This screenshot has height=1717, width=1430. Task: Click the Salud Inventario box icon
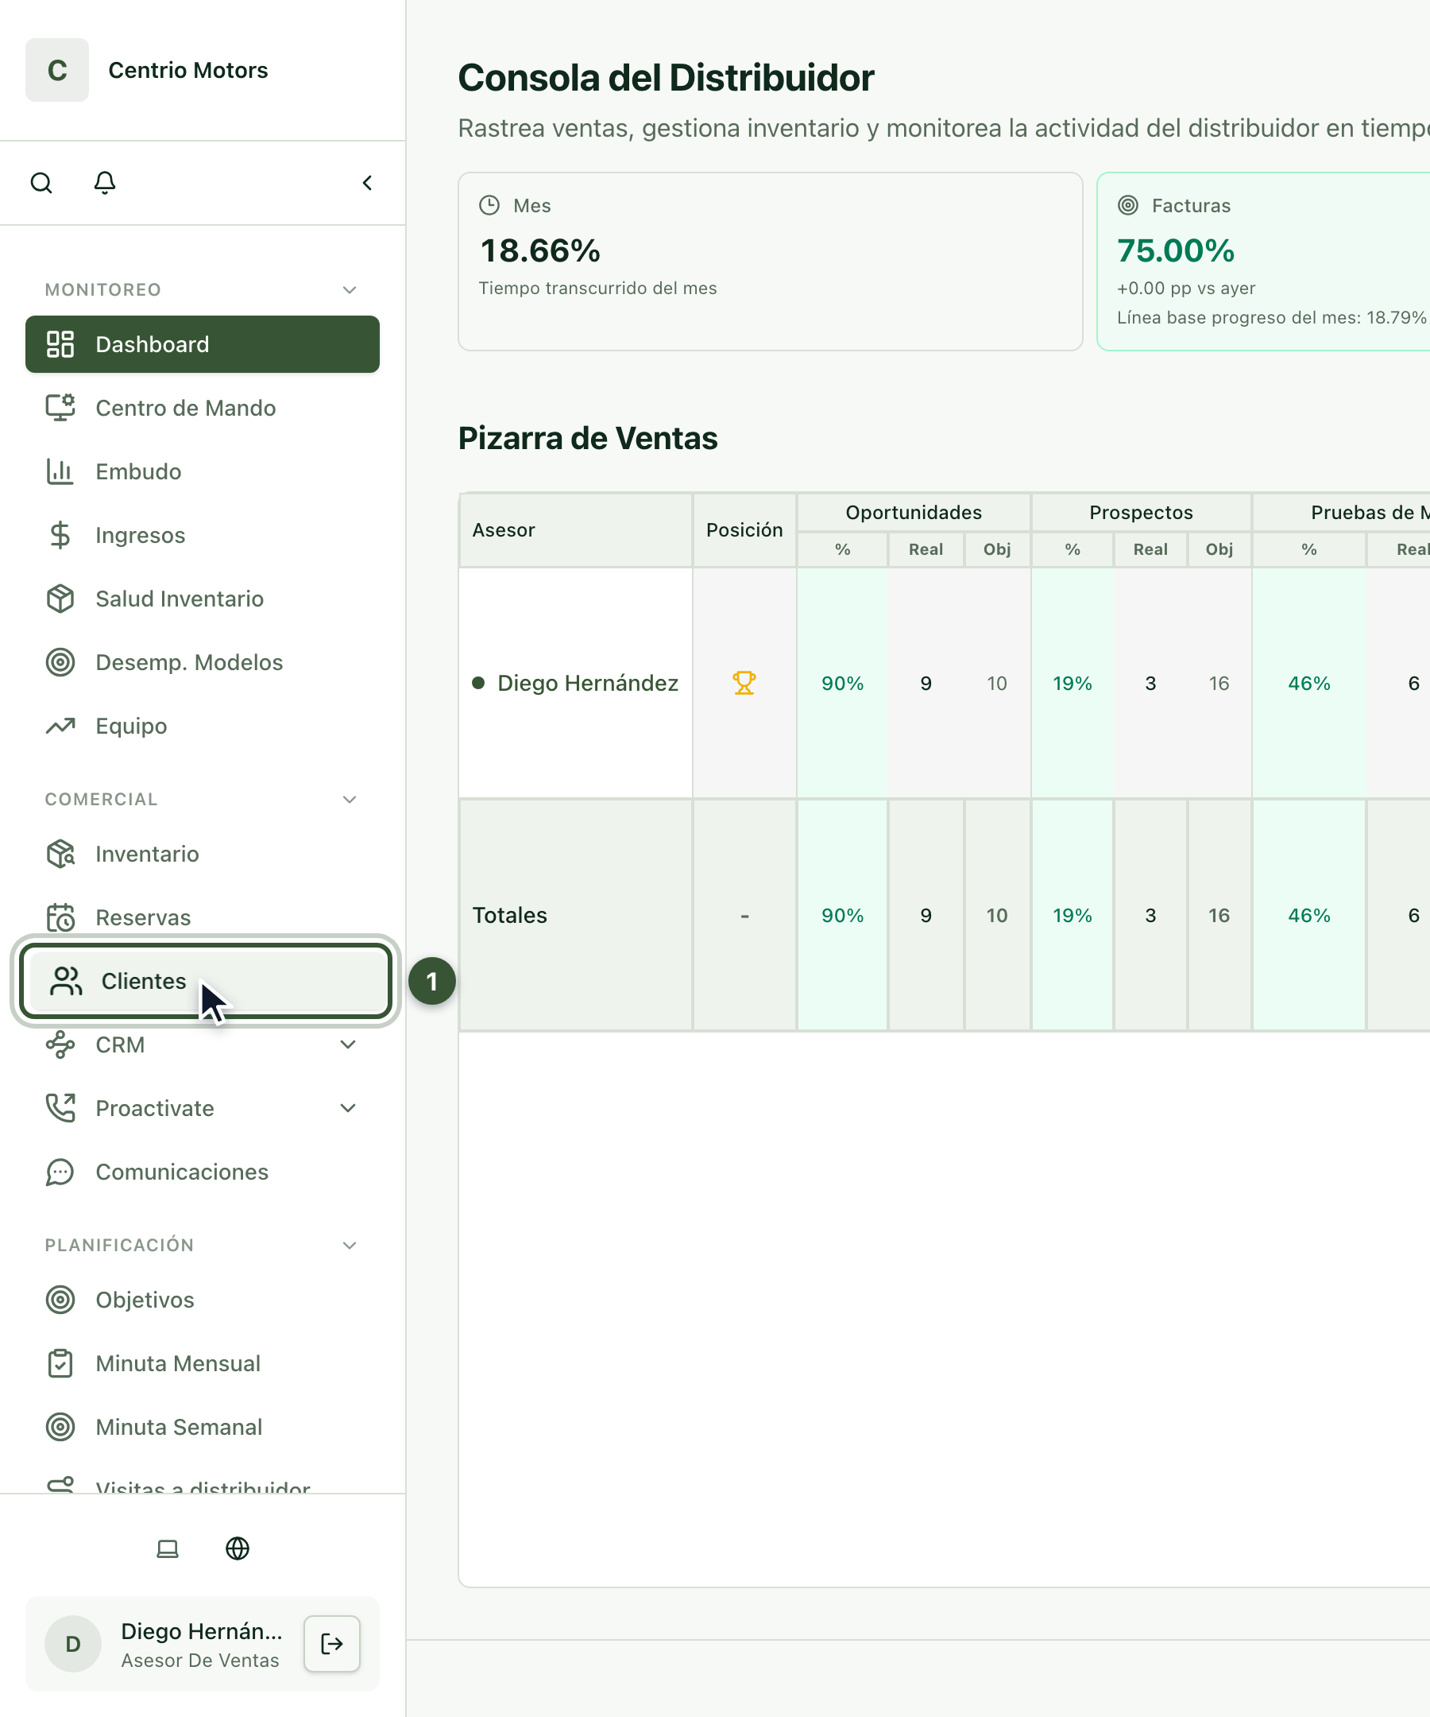coord(60,599)
